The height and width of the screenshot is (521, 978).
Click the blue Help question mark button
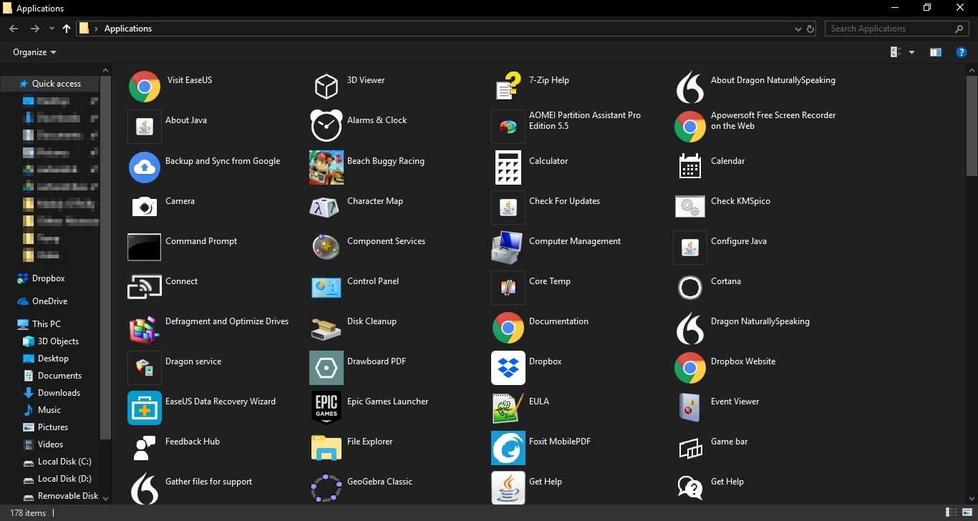tap(962, 52)
